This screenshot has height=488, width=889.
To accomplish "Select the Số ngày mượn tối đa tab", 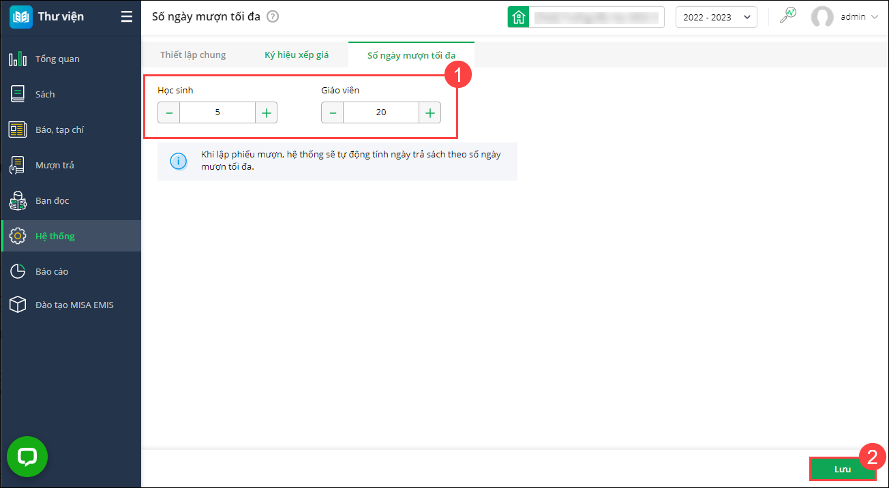I will point(411,55).
